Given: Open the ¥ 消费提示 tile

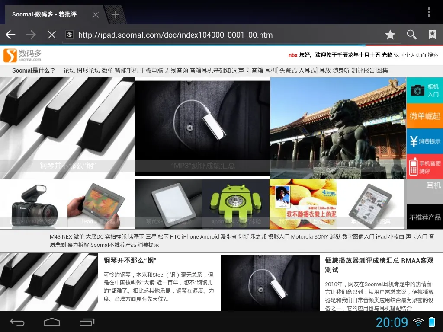Looking at the screenshot, I should [x=425, y=141].
